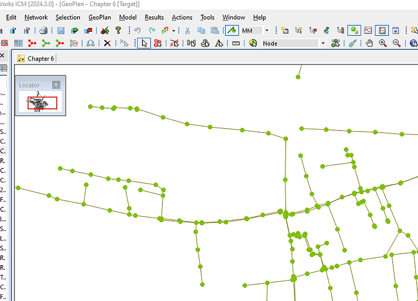Click the graph results chart icon

tap(368, 30)
